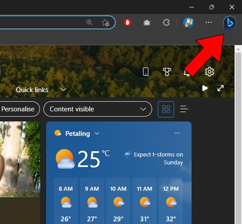Open Microsoft Rewards medal icon

pos(167,72)
